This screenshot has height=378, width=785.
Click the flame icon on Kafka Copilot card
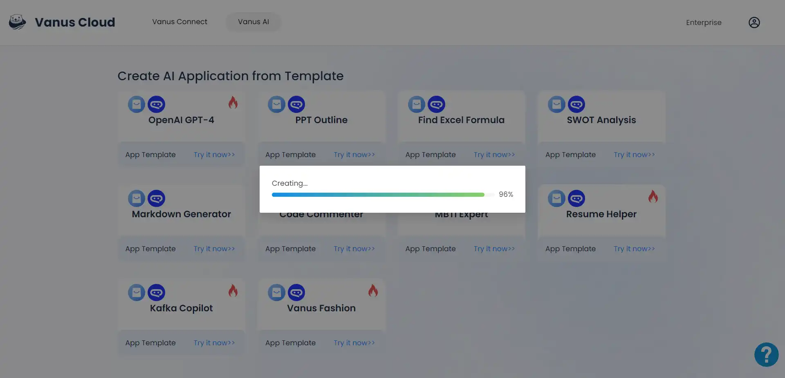pyautogui.click(x=233, y=291)
